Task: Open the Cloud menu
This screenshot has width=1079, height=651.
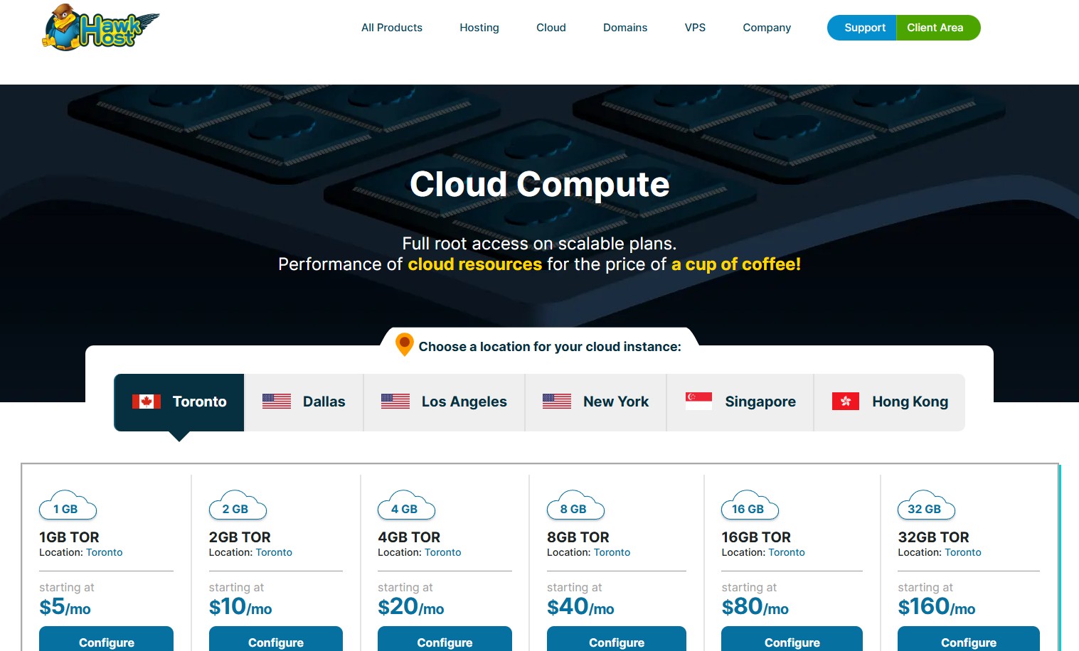Action: pyautogui.click(x=551, y=28)
